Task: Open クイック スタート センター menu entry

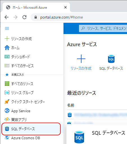Action: click(x=28, y=102)
